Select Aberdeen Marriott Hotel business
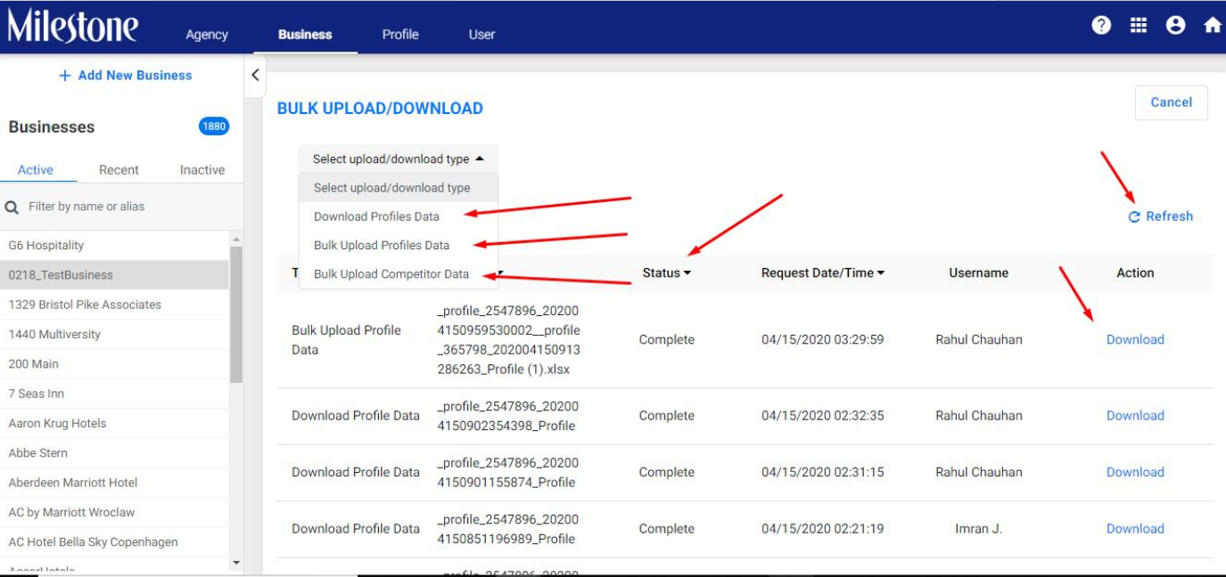Image resolution: width=1226 pixels, height=577 pixels. [115, 483]
